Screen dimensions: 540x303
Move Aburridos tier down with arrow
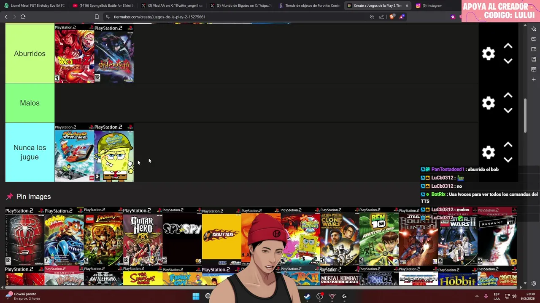point(508,61)
